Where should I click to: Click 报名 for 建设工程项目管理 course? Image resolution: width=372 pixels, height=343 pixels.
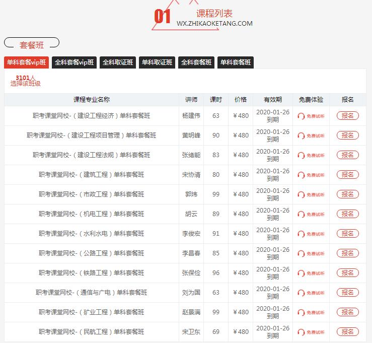pos(347,135)
